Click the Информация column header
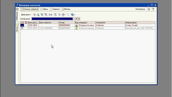This screenshot has height=97, width=172. (140, 23)
